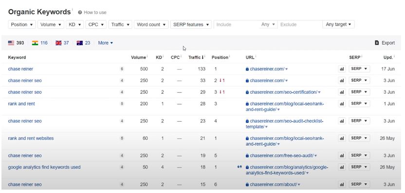The height and width of the screenshot is (193, 405).
Task: Click chart icon beside seo-certification URL
Action: pos(342,92)
